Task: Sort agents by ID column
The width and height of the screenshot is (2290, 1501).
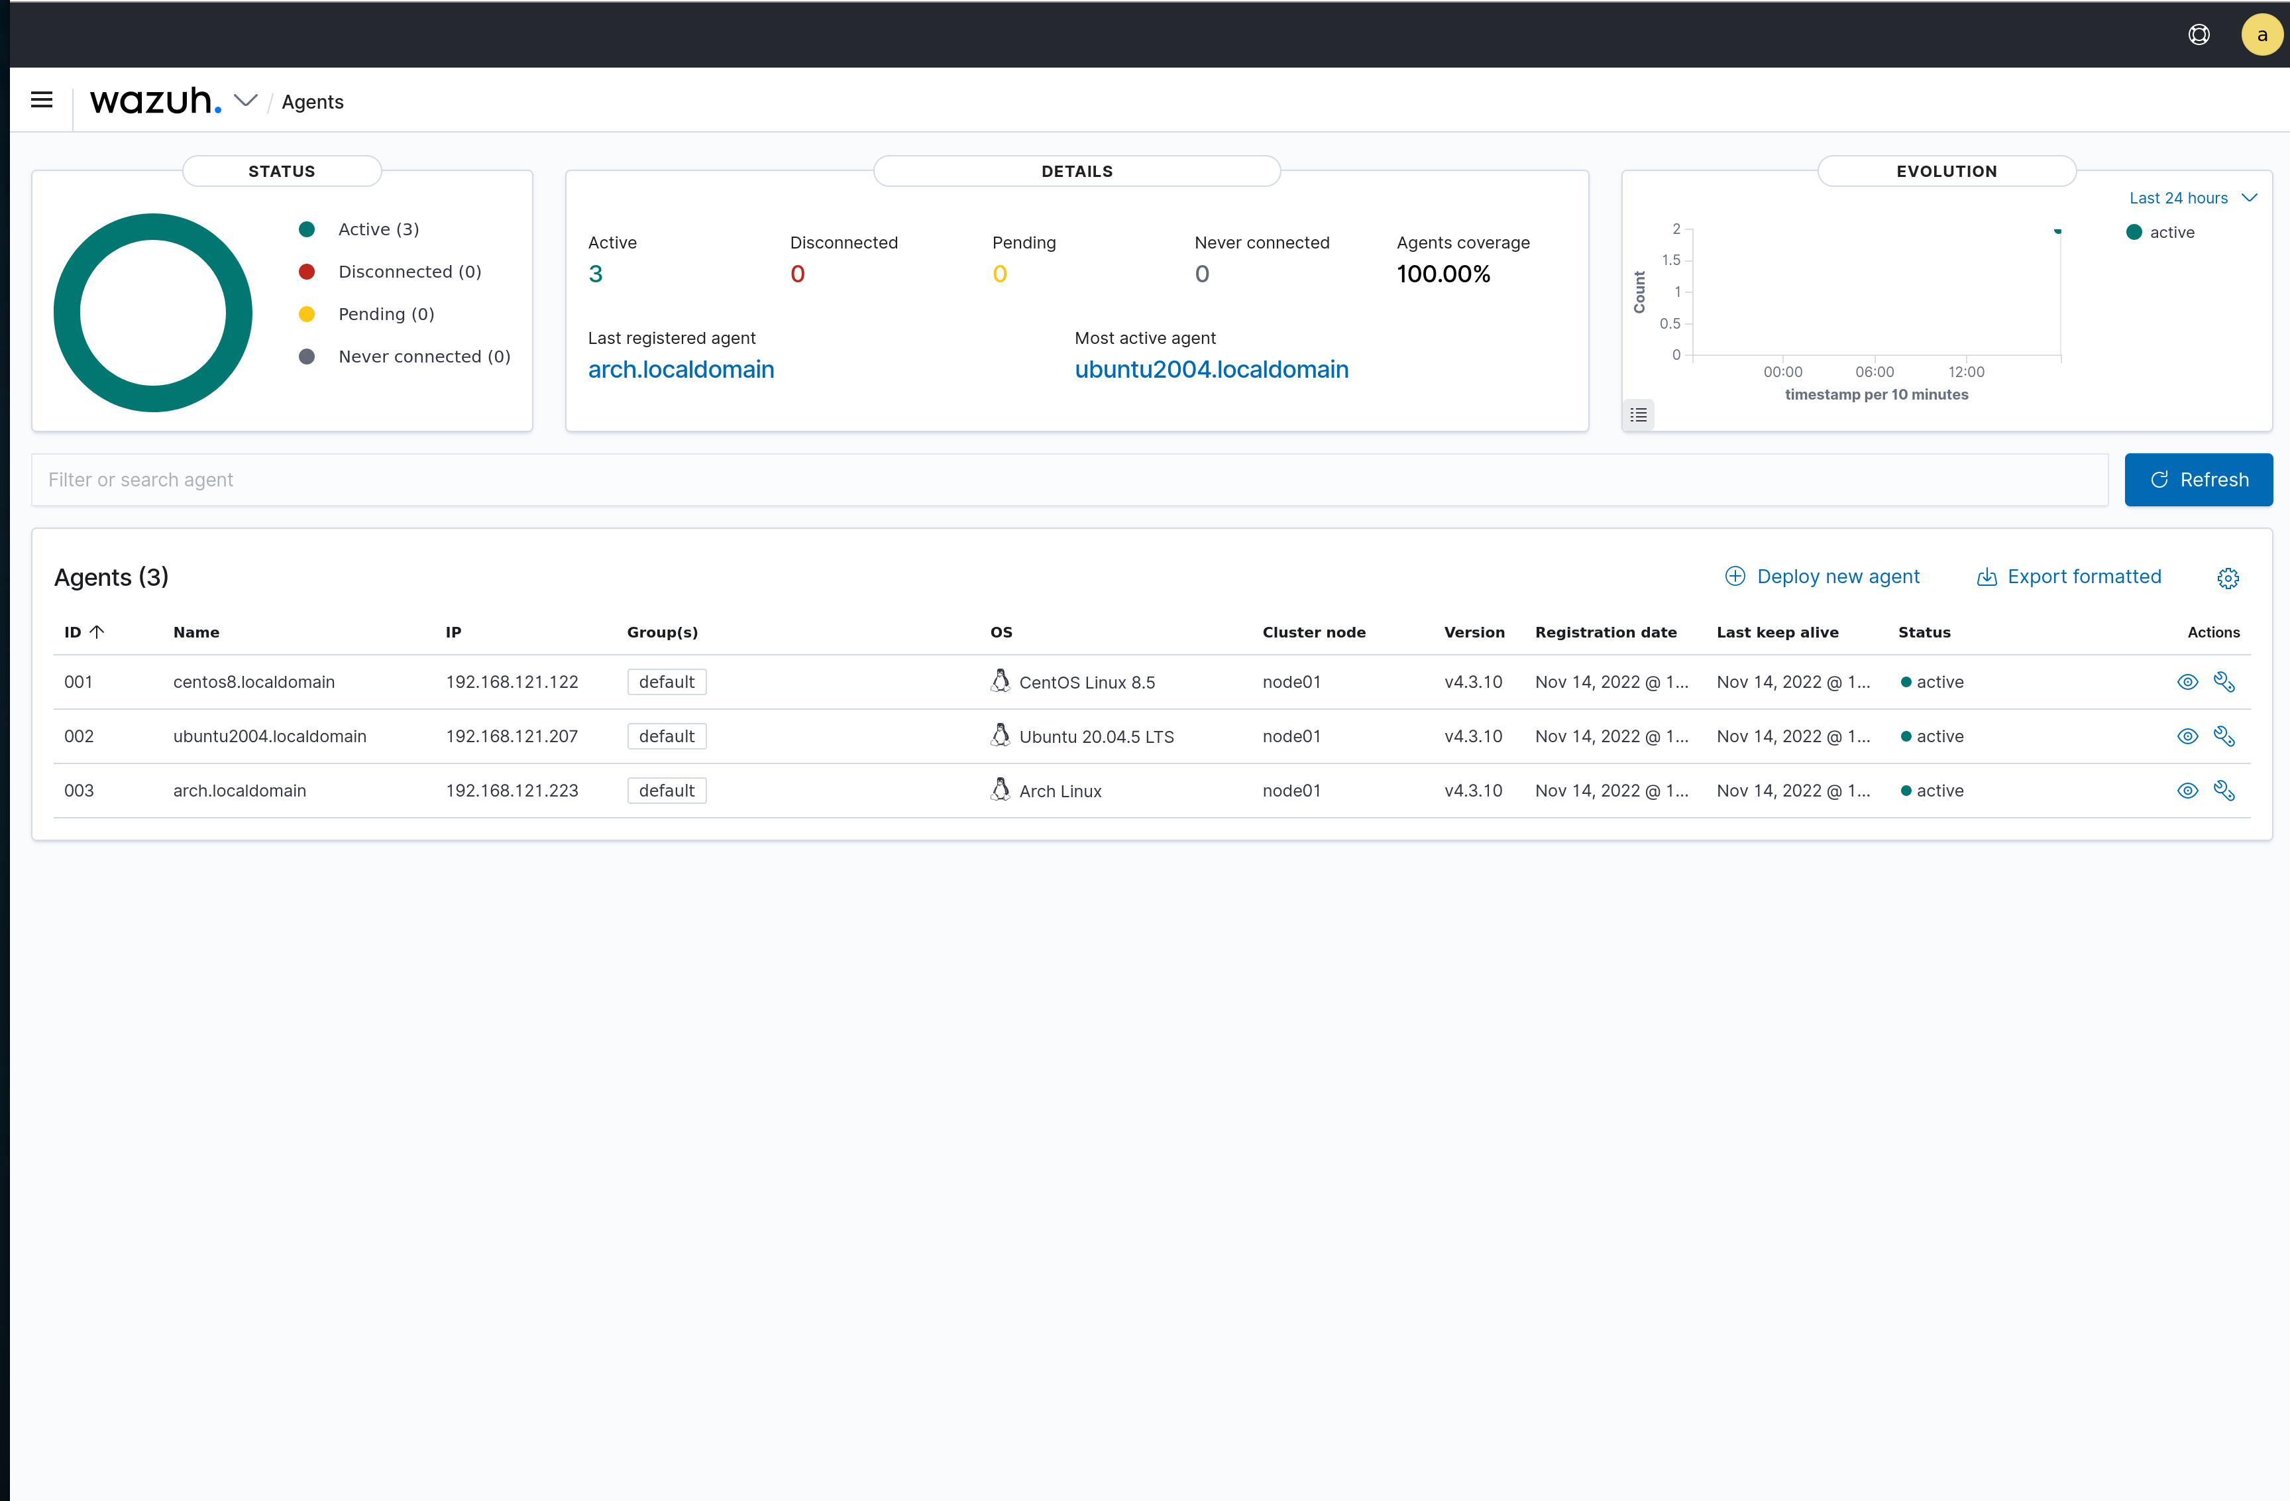Action: click(x=83, y=632)
